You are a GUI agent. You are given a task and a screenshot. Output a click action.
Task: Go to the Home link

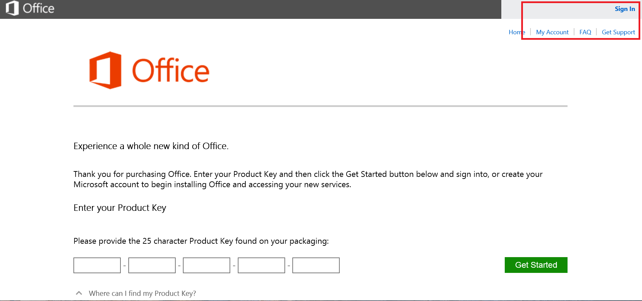click(517, 32)
